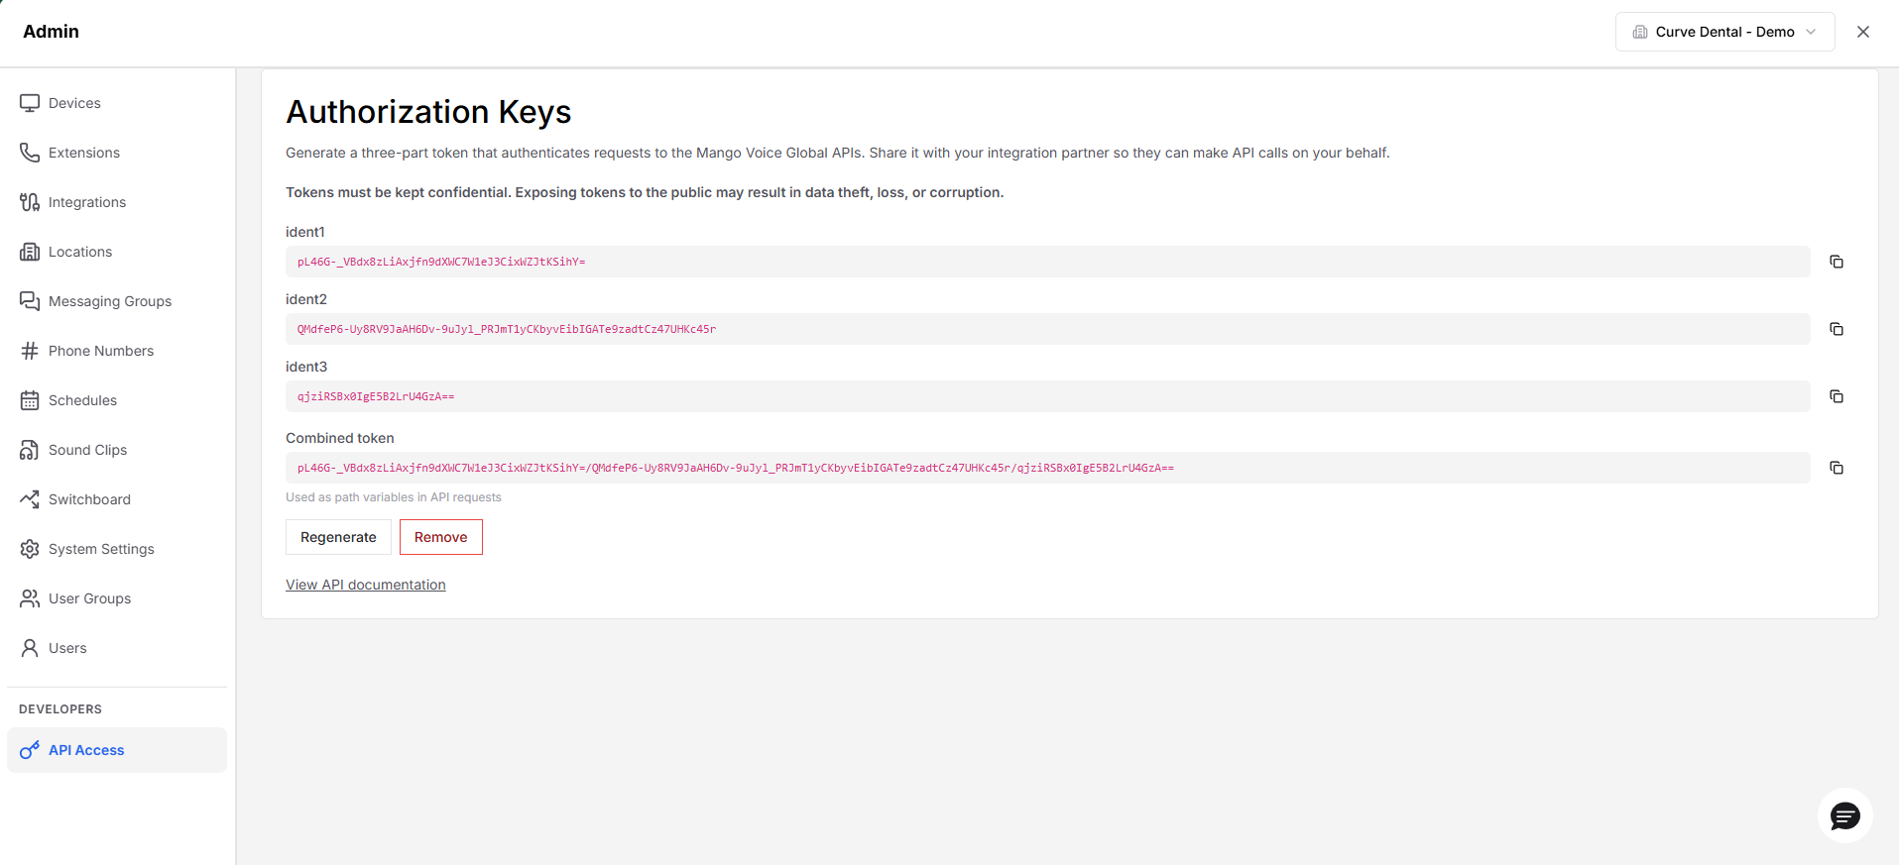The width and height of the screenshot is (1899, 865).
Task: Click the Regenerate button
Action: pyautogui.click(x=338, y=537)
